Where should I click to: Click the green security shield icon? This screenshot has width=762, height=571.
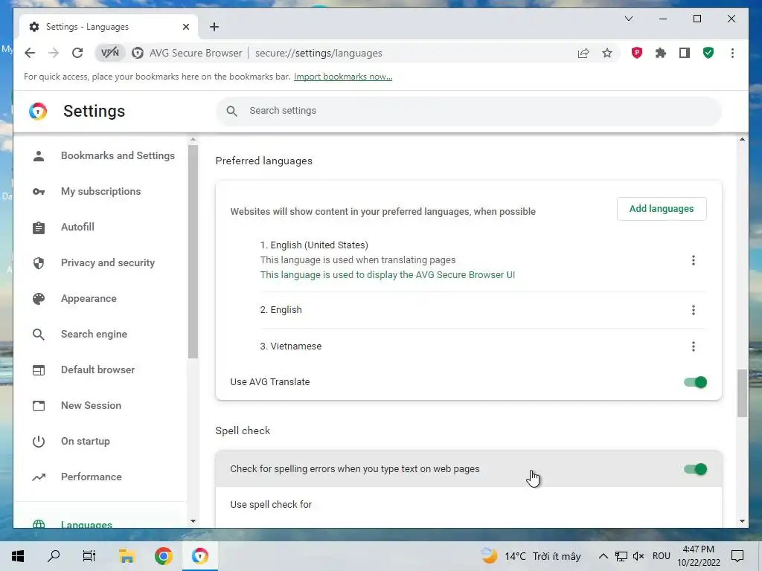pos(708,53)
